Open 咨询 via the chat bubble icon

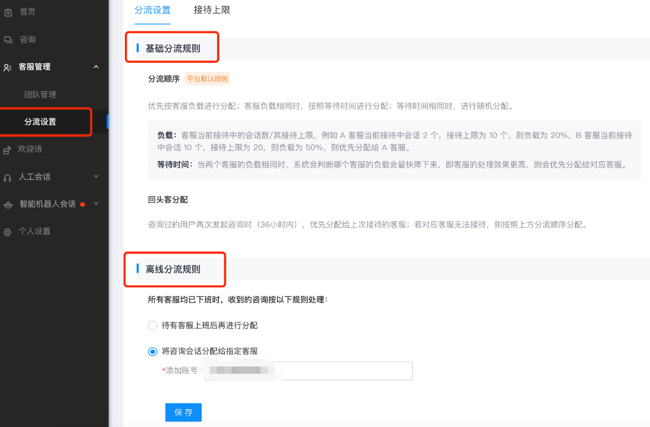click(x=8, y=39)
